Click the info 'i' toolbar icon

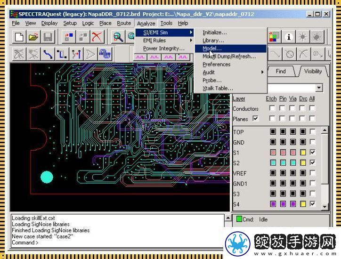289,37
